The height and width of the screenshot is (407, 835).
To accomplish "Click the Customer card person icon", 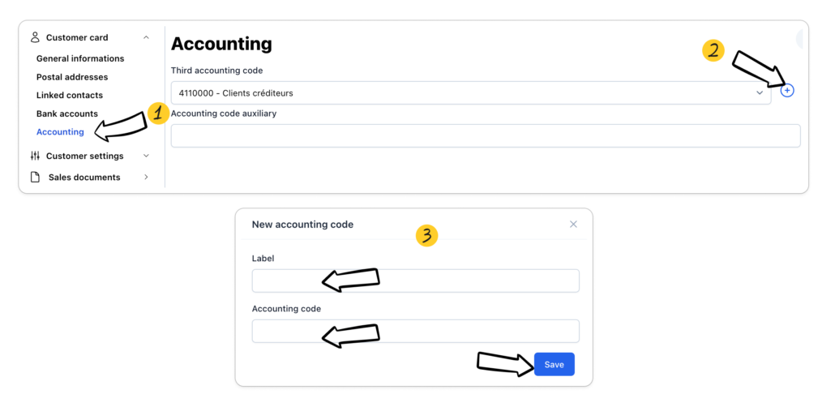I will point(35,37).
